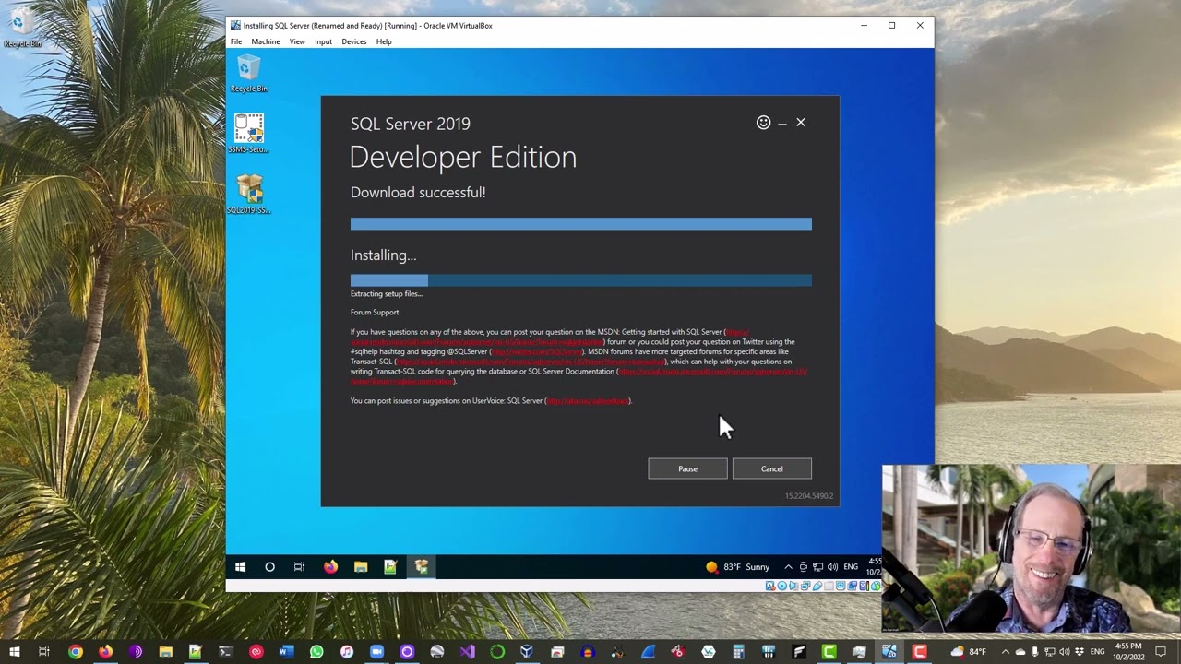The height and width of the screenshot is (664, 1181).
Task: Click the ENG language indicator in guest taskbar
Action: pos(851,567)
